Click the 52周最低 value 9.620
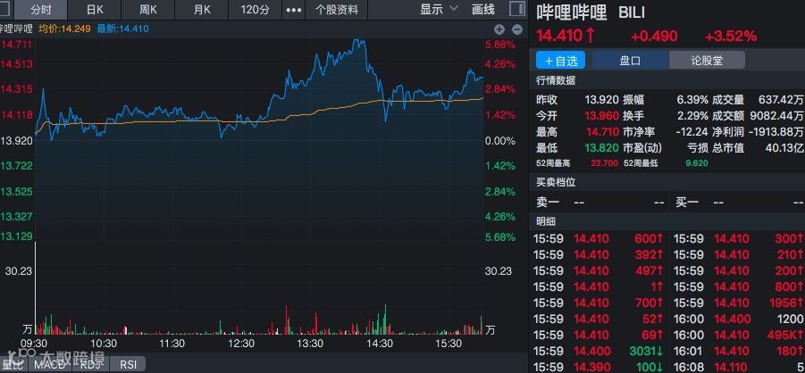 696,163
